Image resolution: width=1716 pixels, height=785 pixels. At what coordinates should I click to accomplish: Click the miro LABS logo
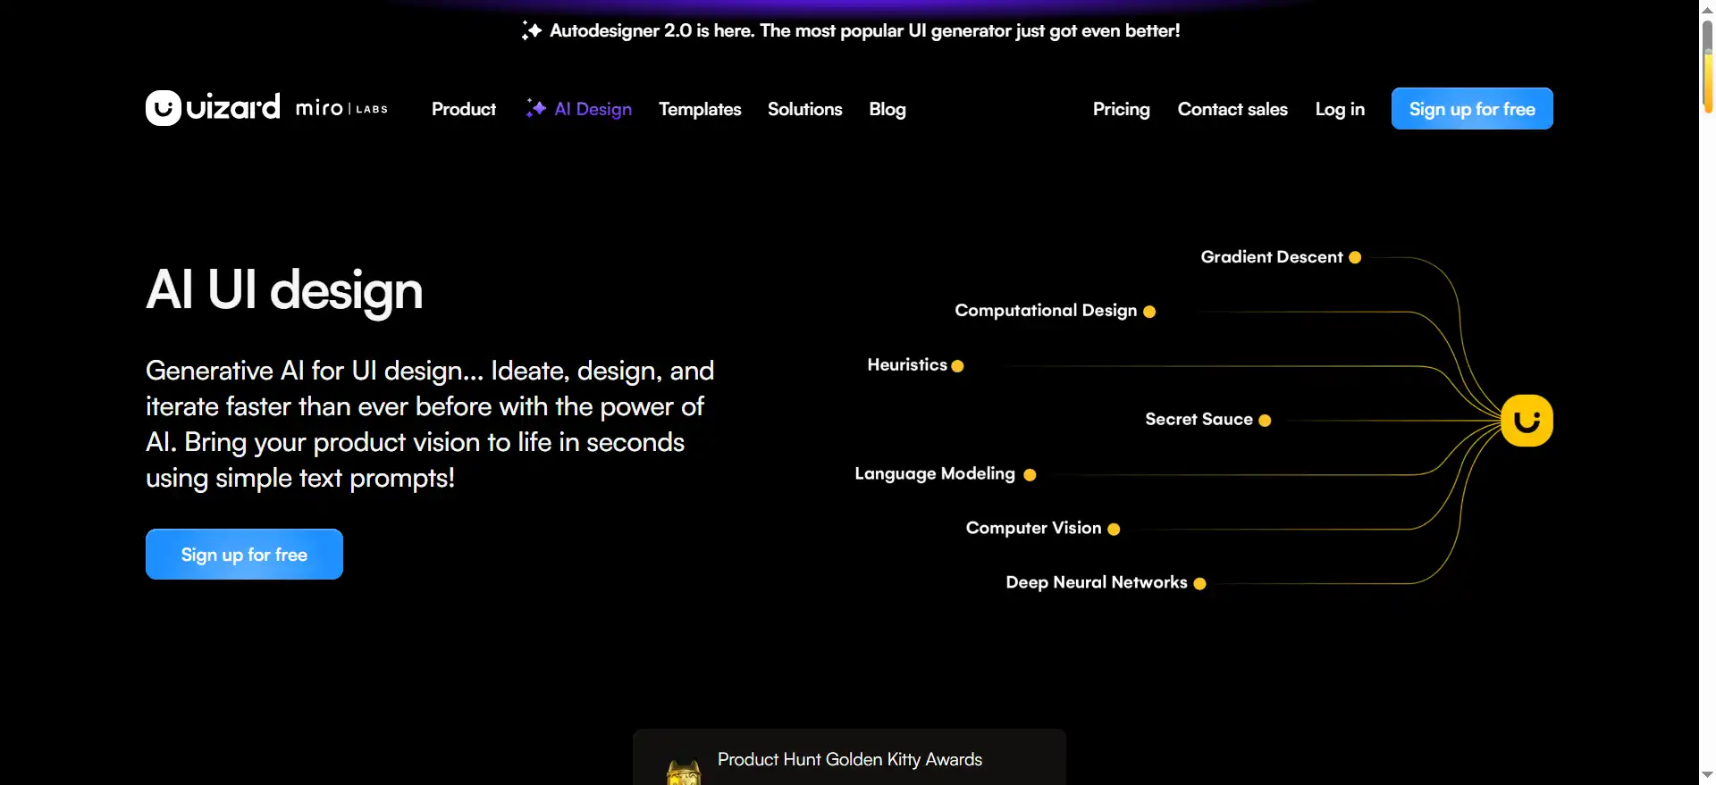tap(341, 108)
